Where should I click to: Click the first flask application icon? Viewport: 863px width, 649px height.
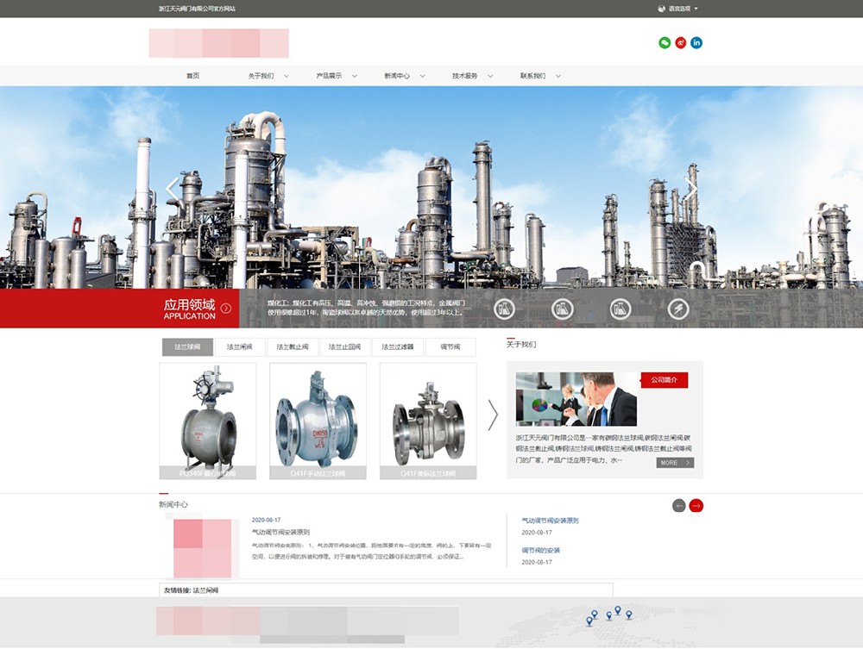pyautogui.click(x=505, y=309)
